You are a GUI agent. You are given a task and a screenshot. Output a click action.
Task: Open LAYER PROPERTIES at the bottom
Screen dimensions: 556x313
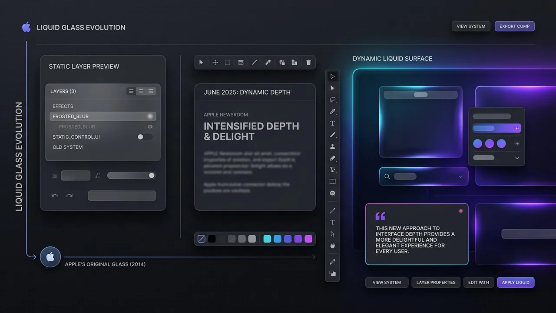436,282
